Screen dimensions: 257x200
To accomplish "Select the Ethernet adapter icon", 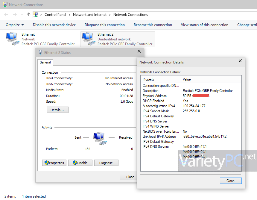I will 13,39.
